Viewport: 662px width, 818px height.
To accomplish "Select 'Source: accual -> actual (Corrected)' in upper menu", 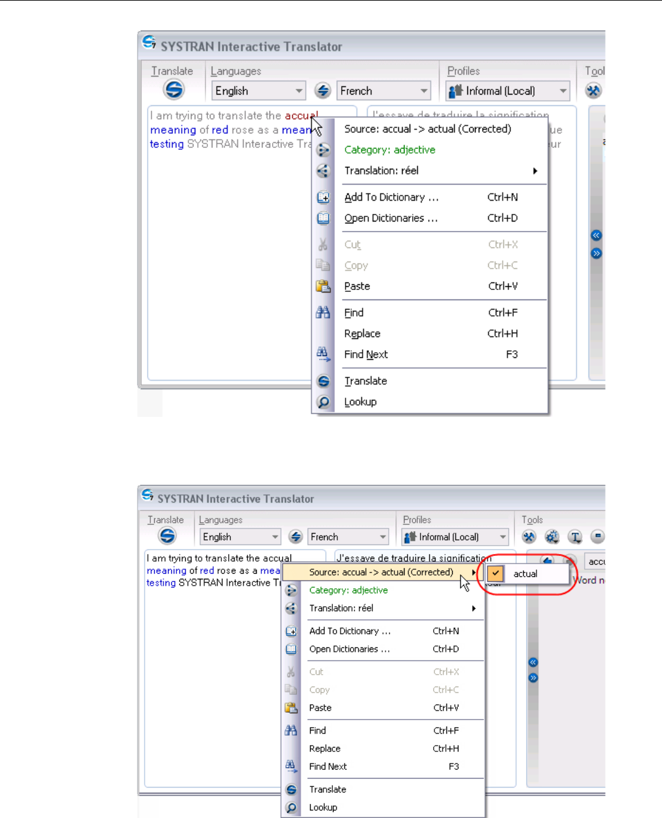I will (x=428, y=129).
